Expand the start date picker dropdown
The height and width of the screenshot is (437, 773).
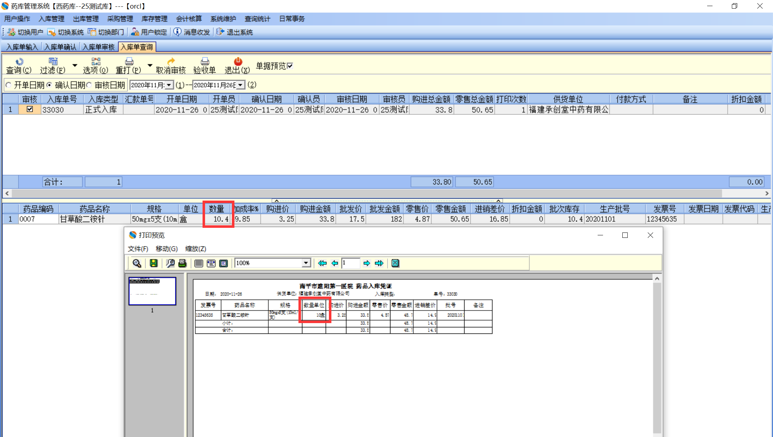coord(169,85)
